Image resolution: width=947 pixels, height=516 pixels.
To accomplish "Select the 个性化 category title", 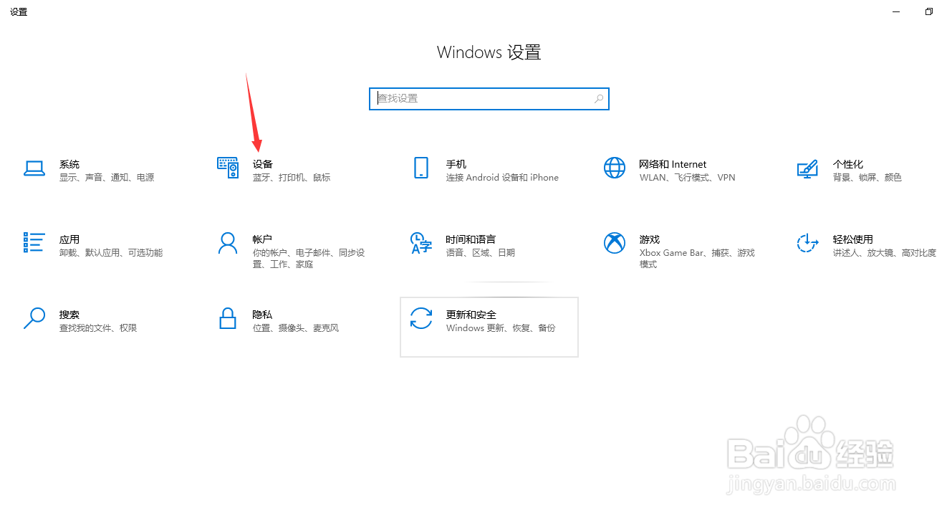I will (x=848, y=164).
